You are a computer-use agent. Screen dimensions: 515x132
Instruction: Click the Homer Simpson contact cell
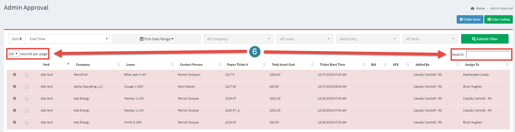pyautogui.click(x=189, y=75)
